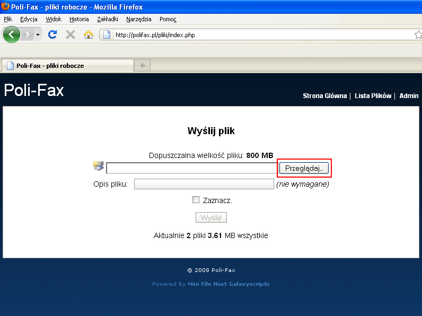422x316 pixels.
Task: Click the page icon in address bar
Action: (x=107, y=34)
